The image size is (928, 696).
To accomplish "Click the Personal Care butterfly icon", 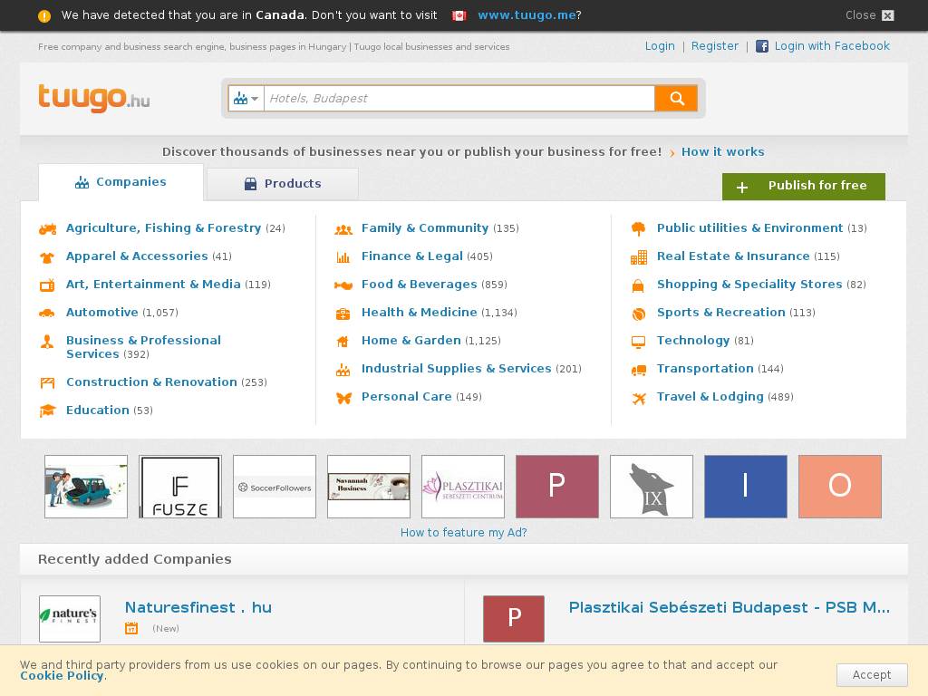I will click(343, 398).
